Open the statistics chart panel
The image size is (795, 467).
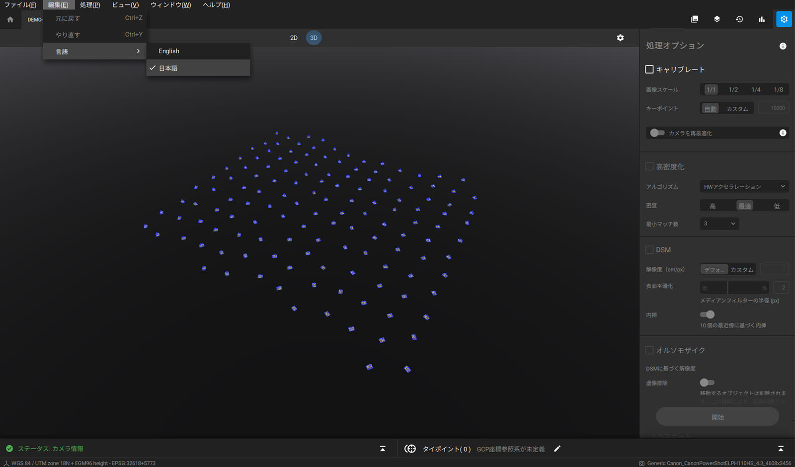point(762,19)
